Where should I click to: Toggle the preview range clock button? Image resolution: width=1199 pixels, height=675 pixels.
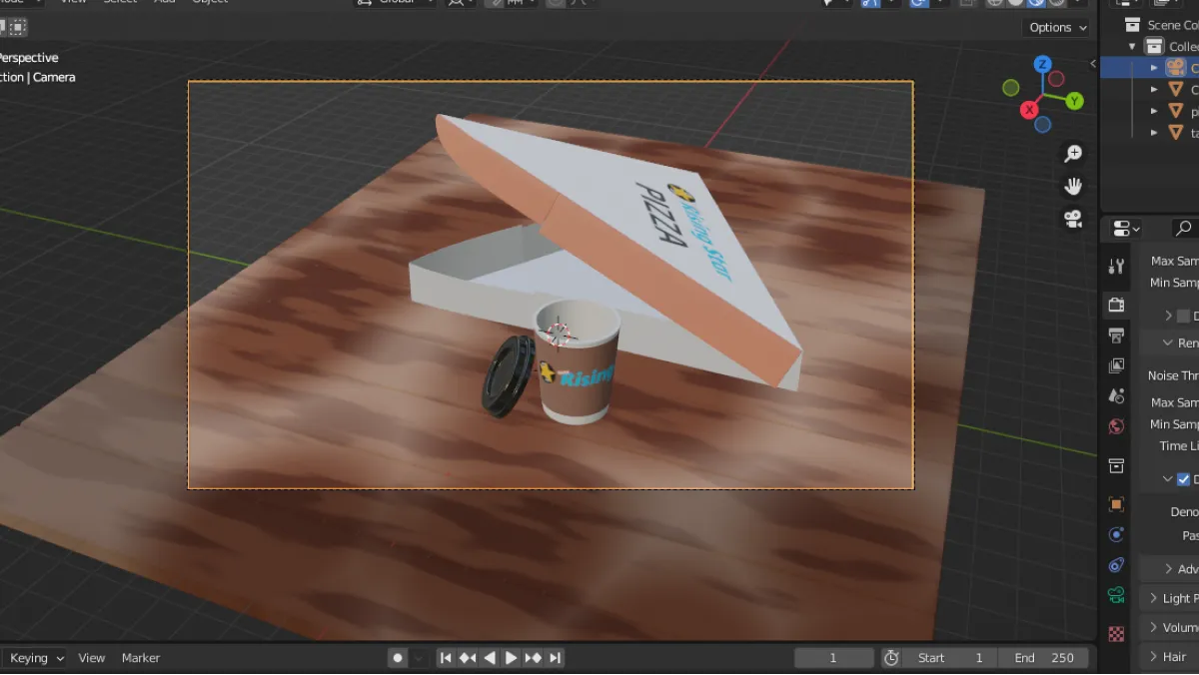pos(891,658)
